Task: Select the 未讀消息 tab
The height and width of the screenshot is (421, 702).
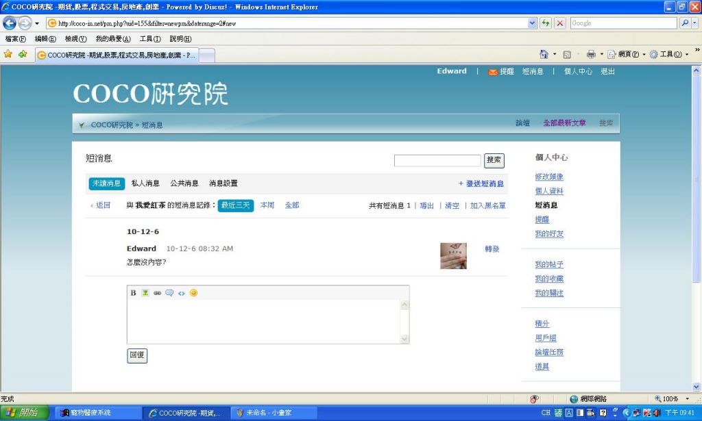Action: [106, 183]
